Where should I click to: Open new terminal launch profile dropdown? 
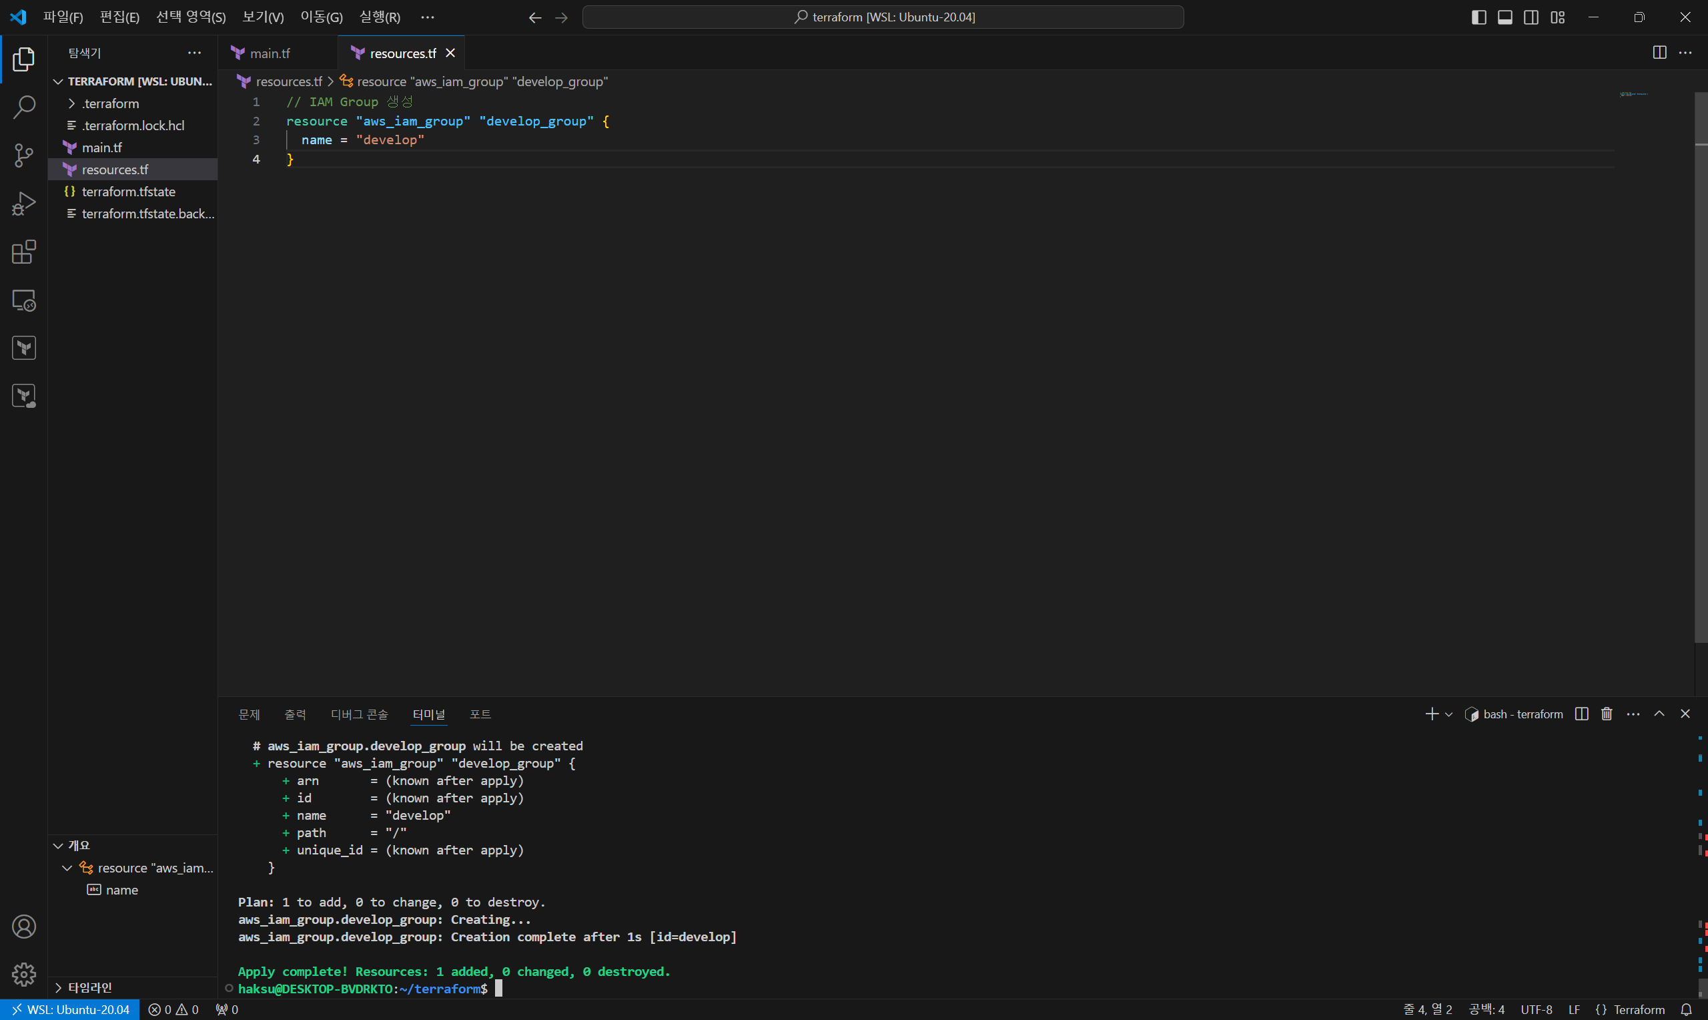click(x=1449, y=715)
